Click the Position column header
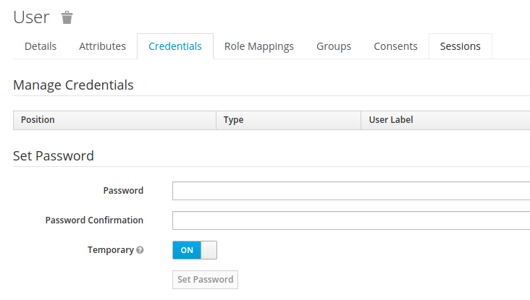Image resolution: width=530 pixels, height=300 pixels. [114, 120]
